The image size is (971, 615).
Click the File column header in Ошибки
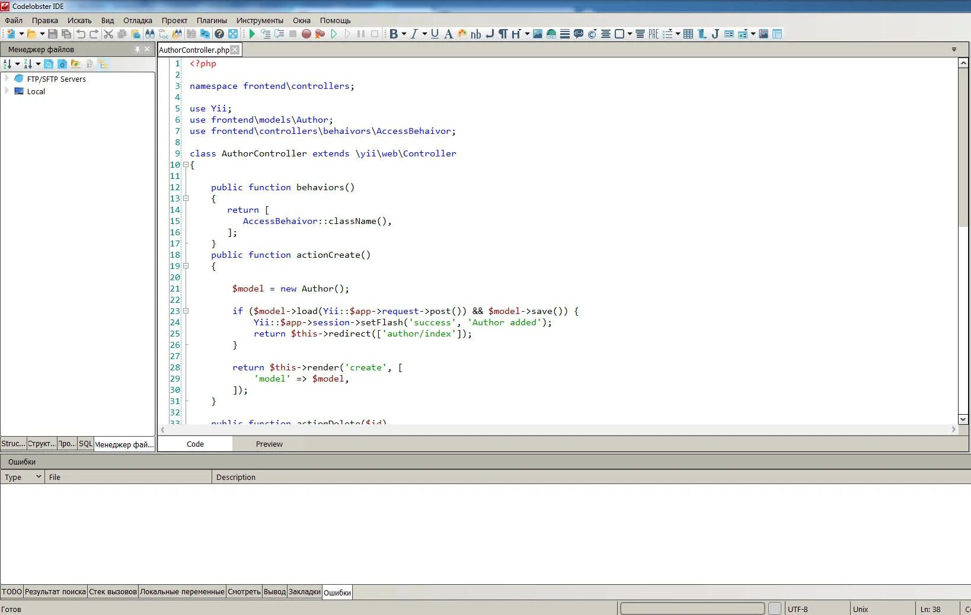128,477
